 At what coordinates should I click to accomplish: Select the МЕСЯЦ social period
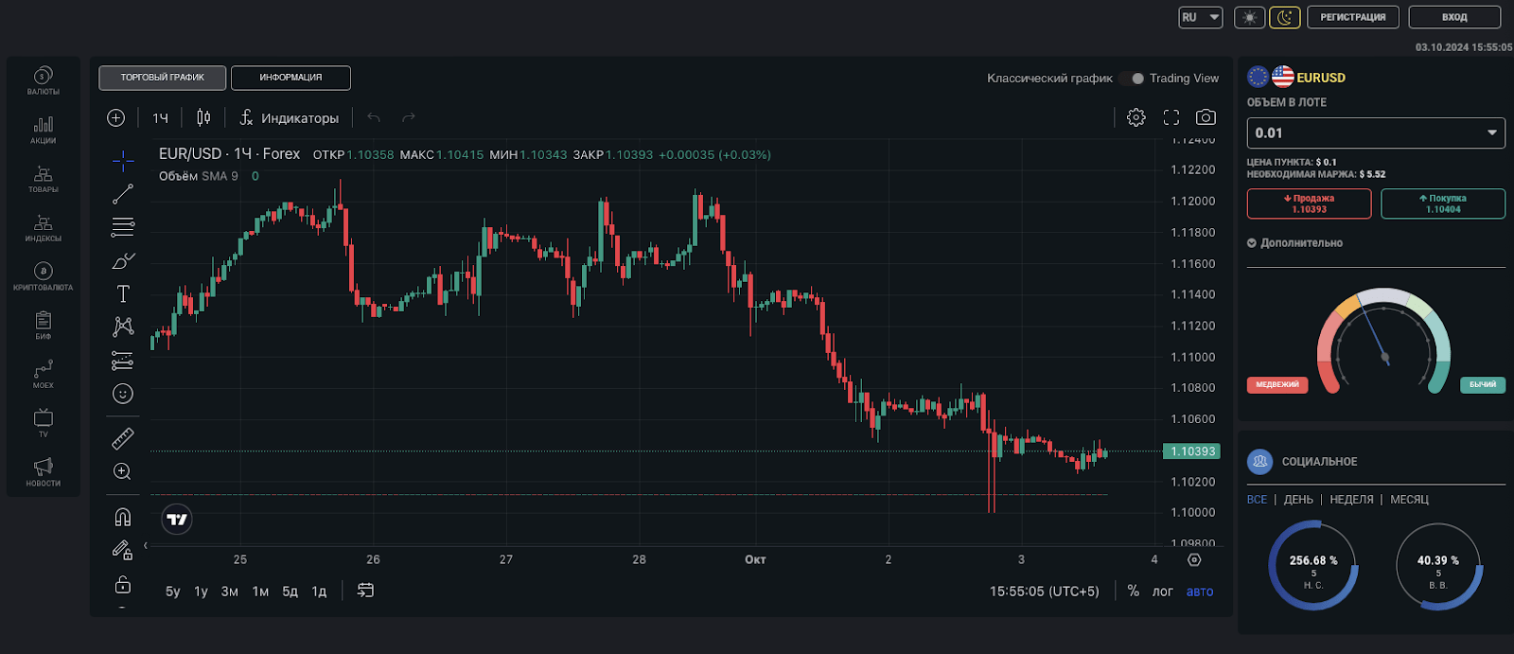pyautogui.click(x=1409, y=500)
